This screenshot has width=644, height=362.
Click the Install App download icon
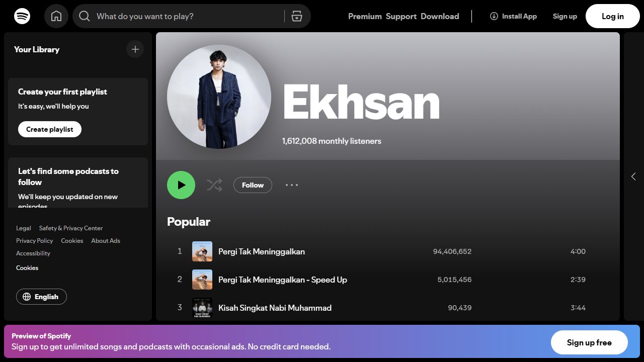coord(494,16)
